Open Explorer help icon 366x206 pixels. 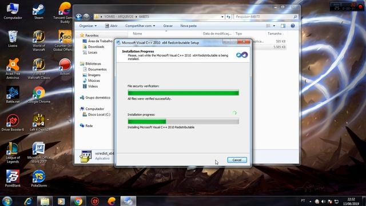pyautogui.click(x=293, y=26)
